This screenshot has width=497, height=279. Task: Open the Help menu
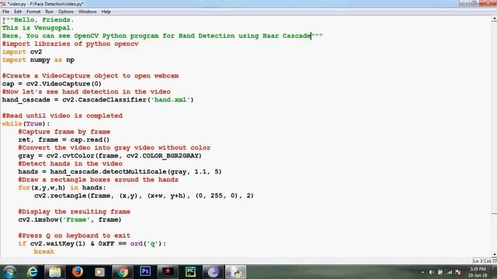click(x=106, y=12)
